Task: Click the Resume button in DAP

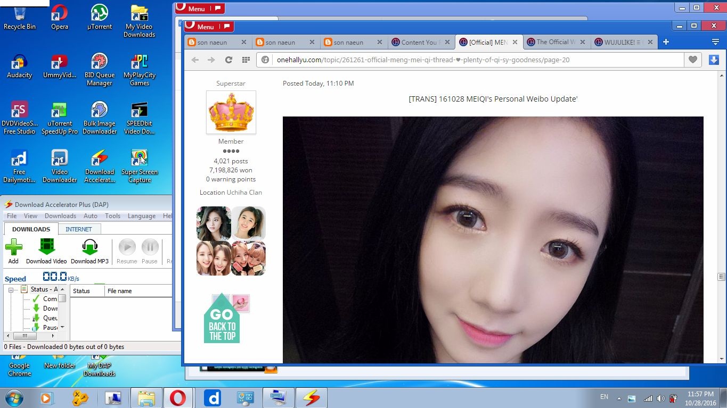Action: tap(127, 251)
